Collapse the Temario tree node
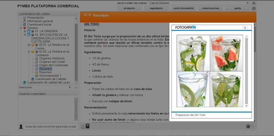This screenshot has height=136, width=274. coord(21,28)
